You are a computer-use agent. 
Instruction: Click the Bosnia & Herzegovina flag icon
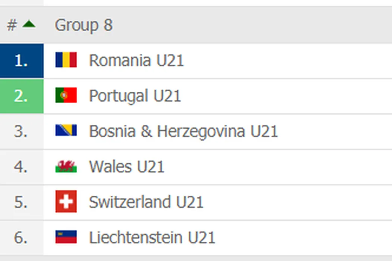[66, 130]
